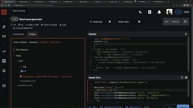This screenshot has width=193, height=108.
Task: Open the 3 Issues Reported link
Action: [x=23, y=28]
